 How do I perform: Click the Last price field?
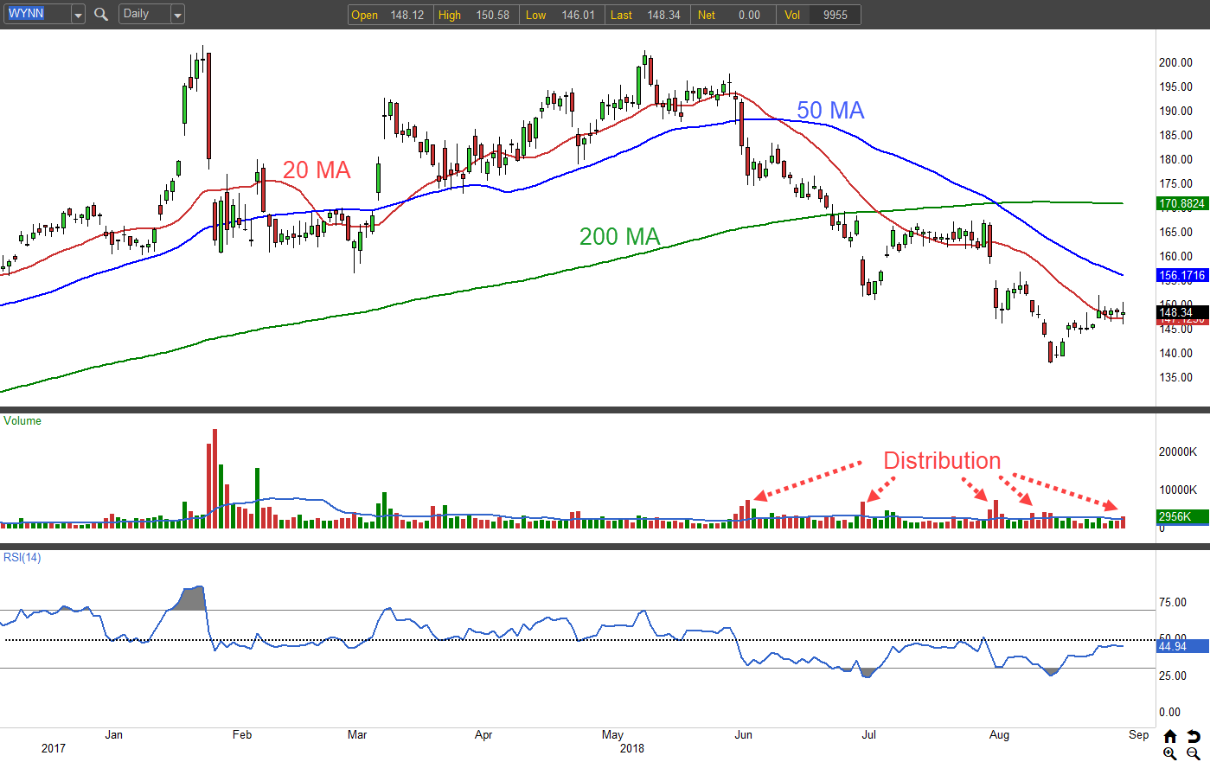[x=663, y=15]
